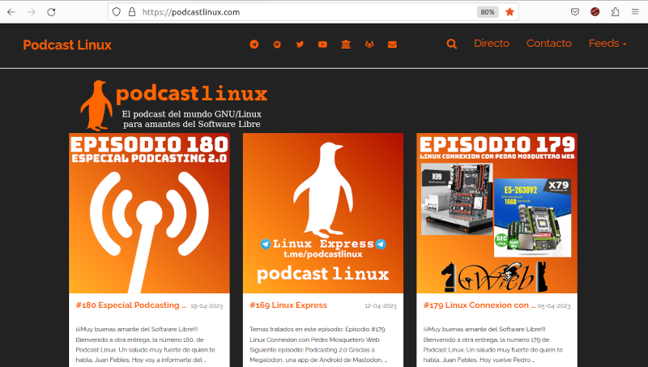Click the Pocket save icon
Image resolution: width=648 pixels, height=367 pixels.
[575, 12]
